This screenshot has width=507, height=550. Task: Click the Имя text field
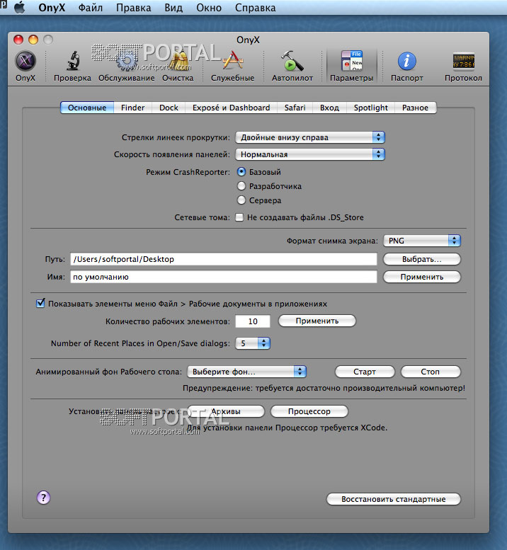(224, 277)
